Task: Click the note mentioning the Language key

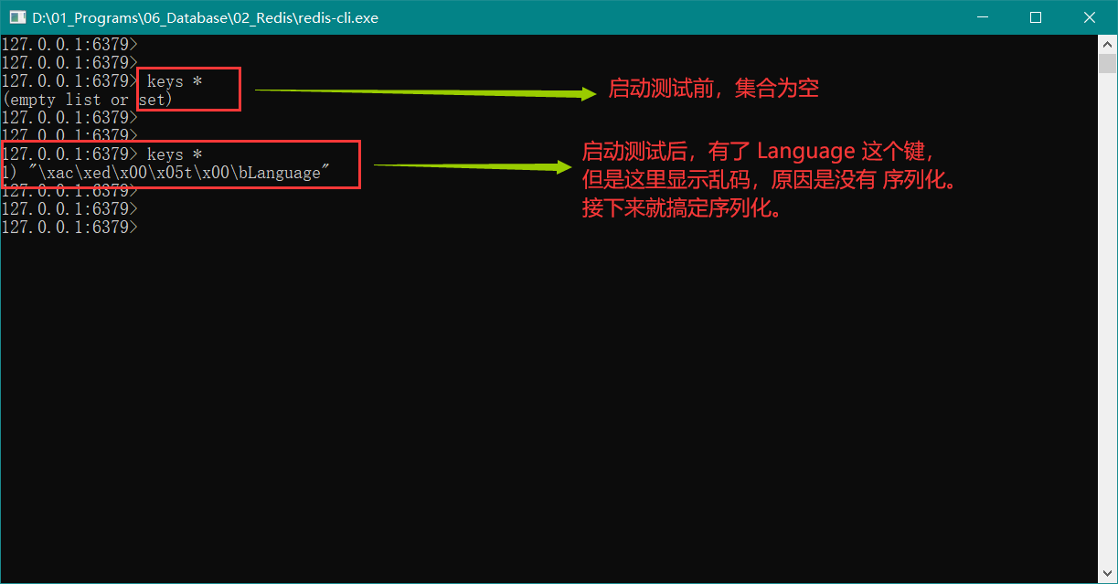Action: [x=759, y=151]
